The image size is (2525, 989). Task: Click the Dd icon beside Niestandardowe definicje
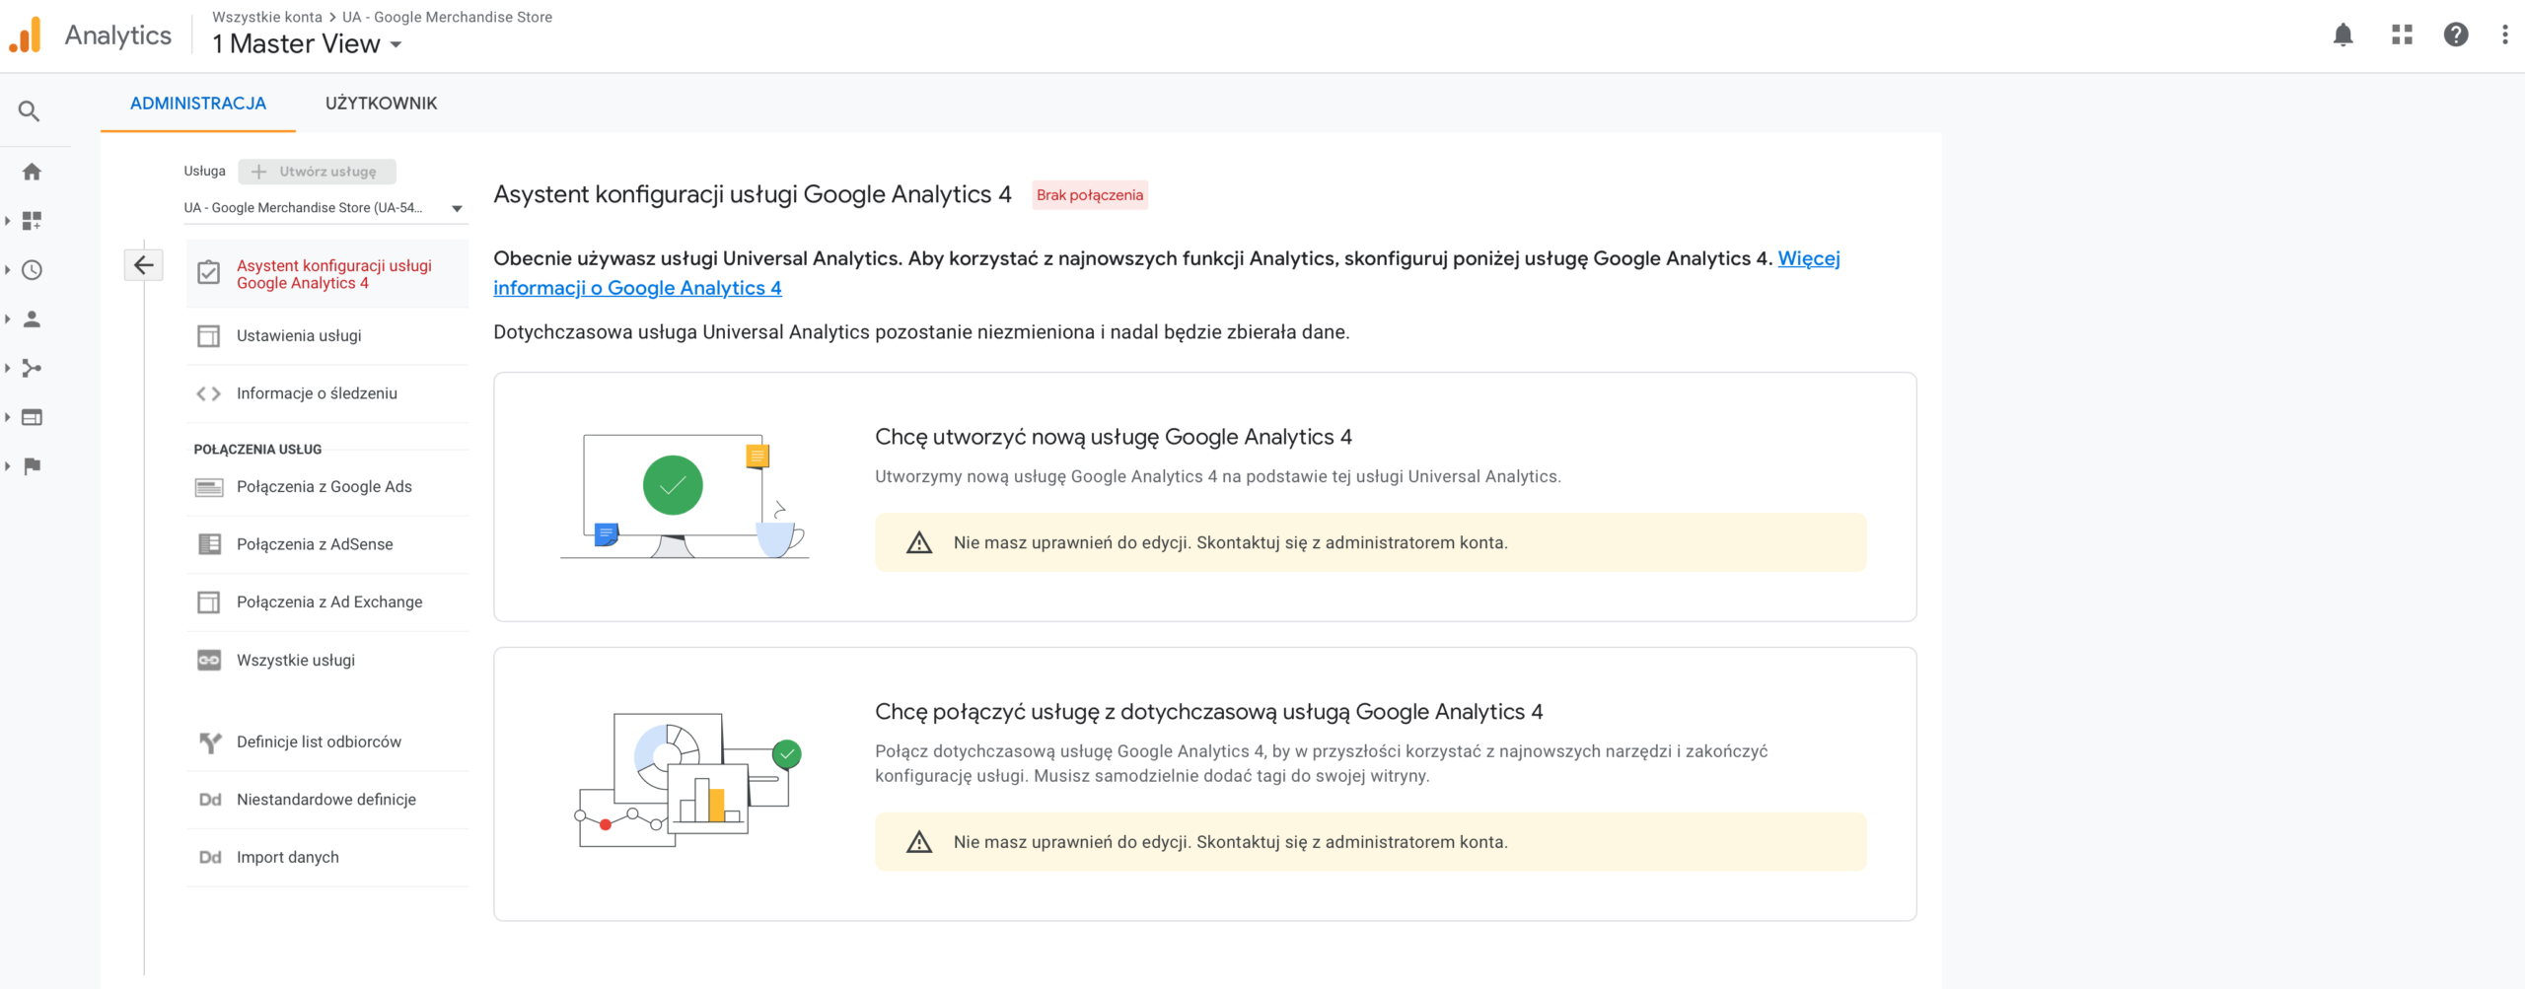(x=210, y=800)
